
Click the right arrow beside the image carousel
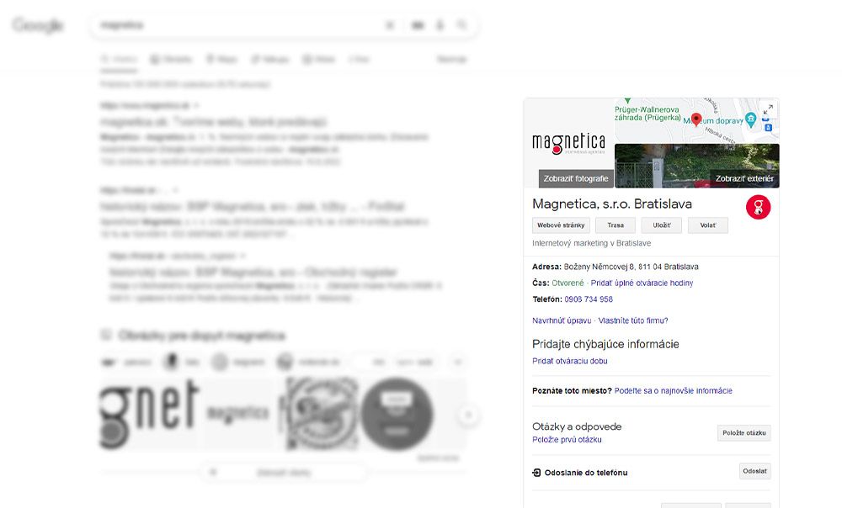[468, 414]
